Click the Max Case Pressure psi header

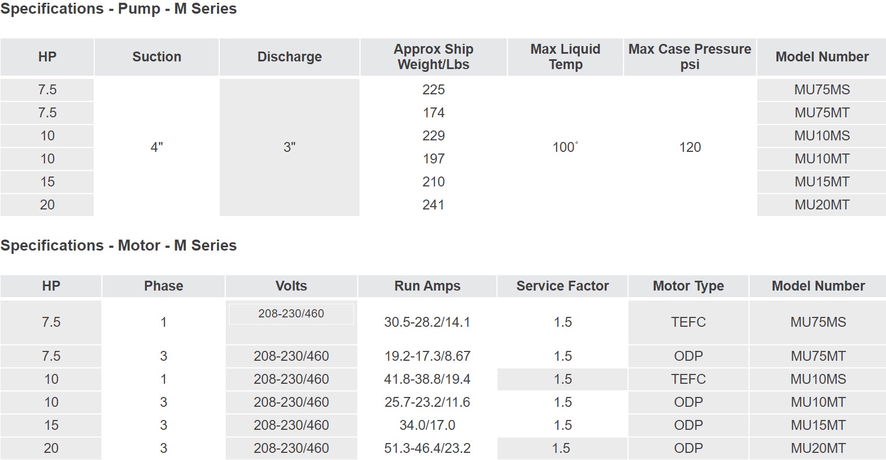point(690,56)
